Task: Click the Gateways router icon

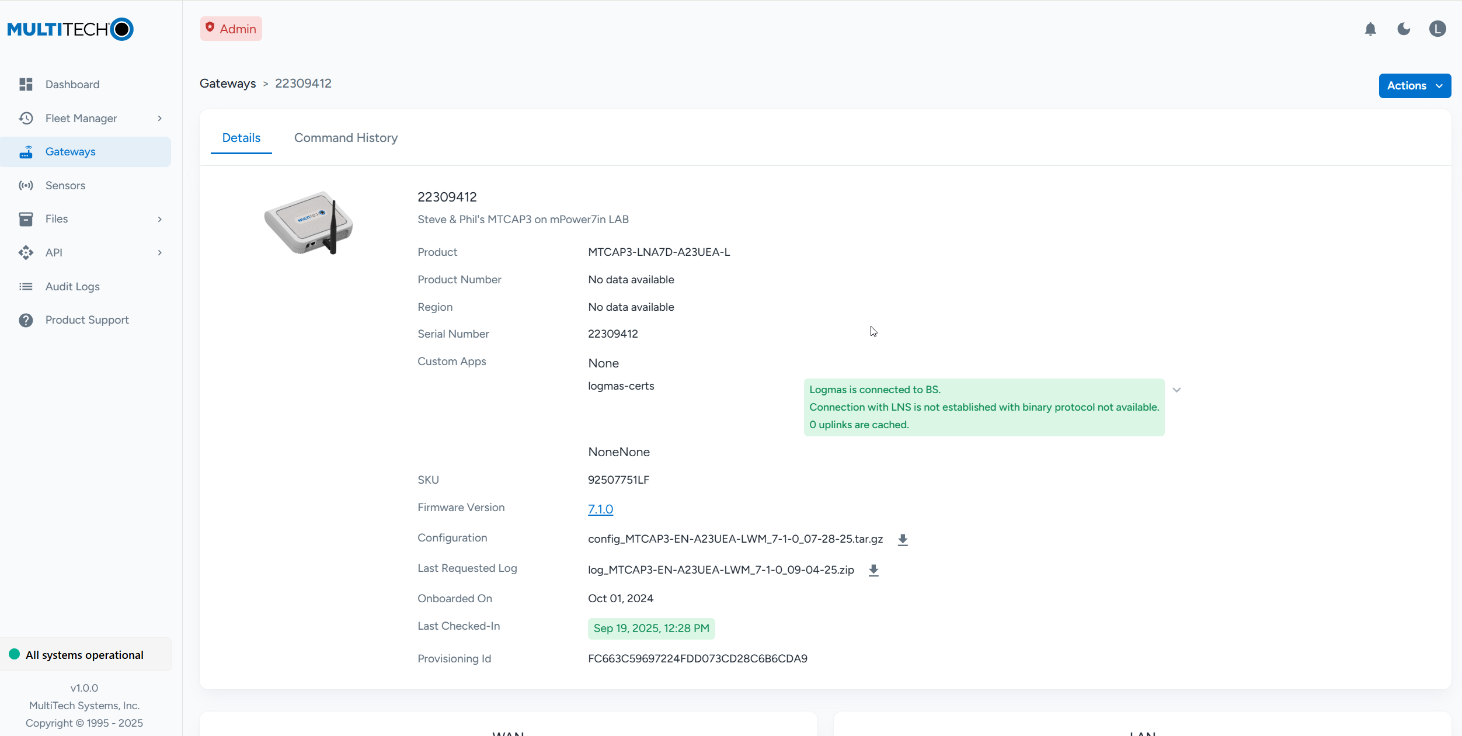Action: tap(26, 152)
